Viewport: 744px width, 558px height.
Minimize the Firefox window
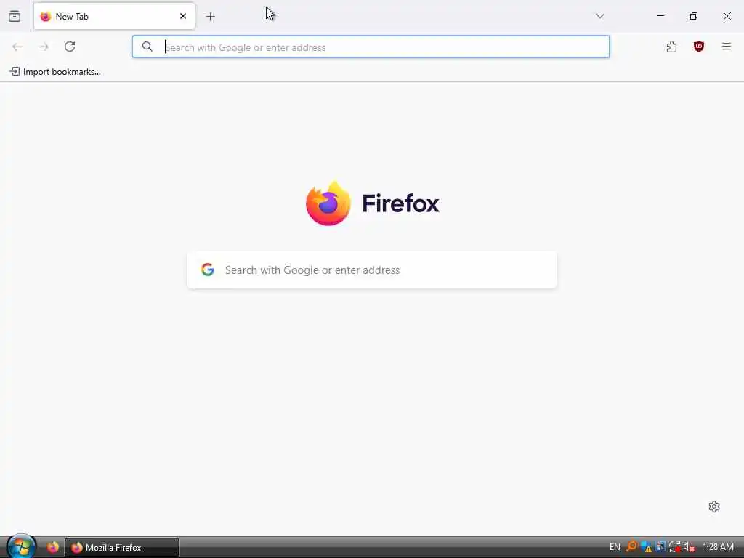click(660, 16)
